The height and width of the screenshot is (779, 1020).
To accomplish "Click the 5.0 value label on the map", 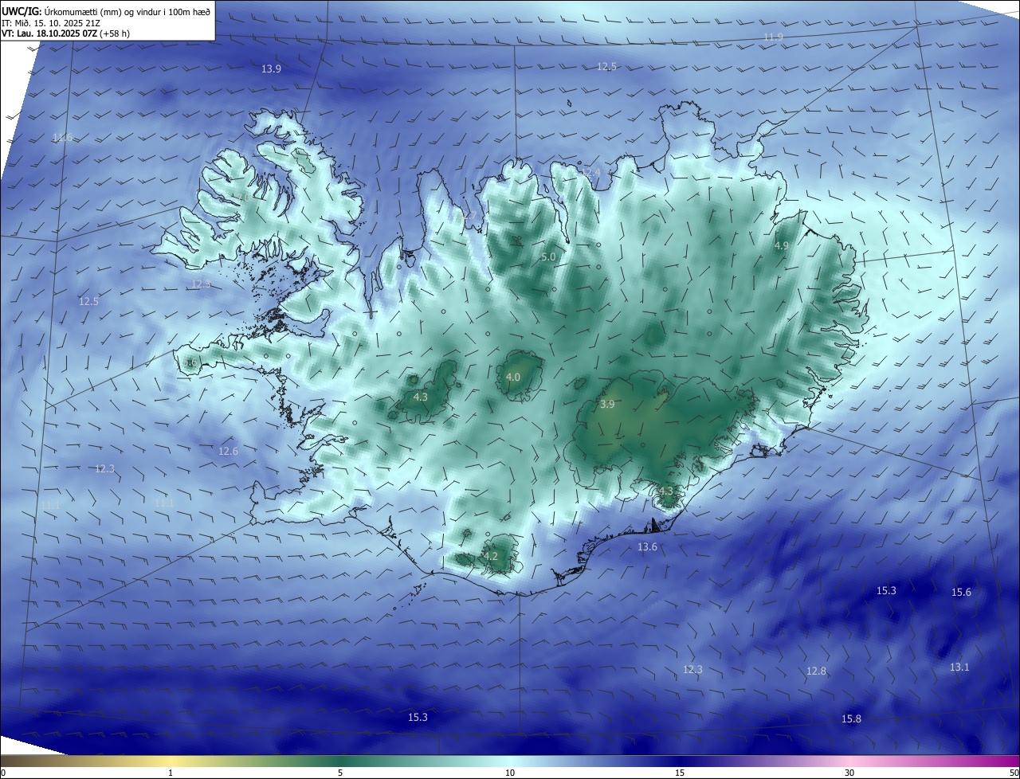I will pyautogui.click(x=548, y=257).
